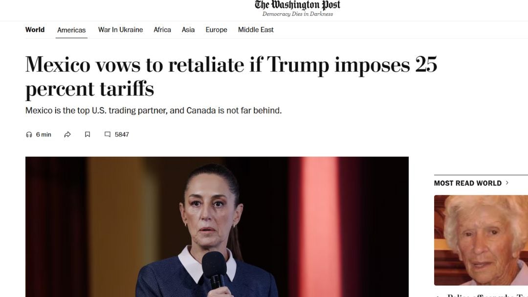Expand Most Read World chevron arrow
Screen dimensions: 528x297
coord(507,183)
